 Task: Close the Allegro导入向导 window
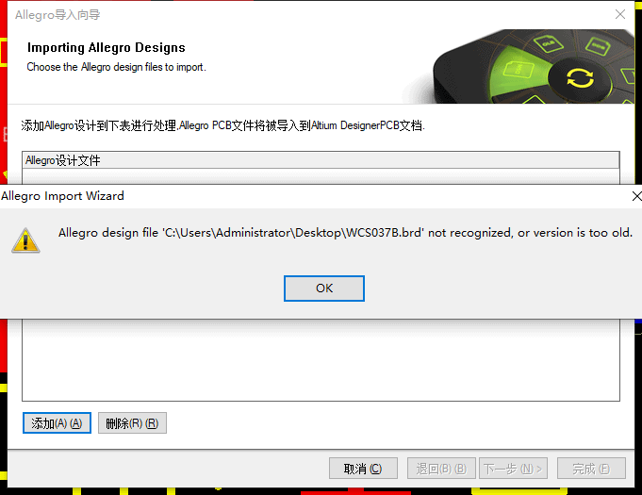tap(620, 14)
